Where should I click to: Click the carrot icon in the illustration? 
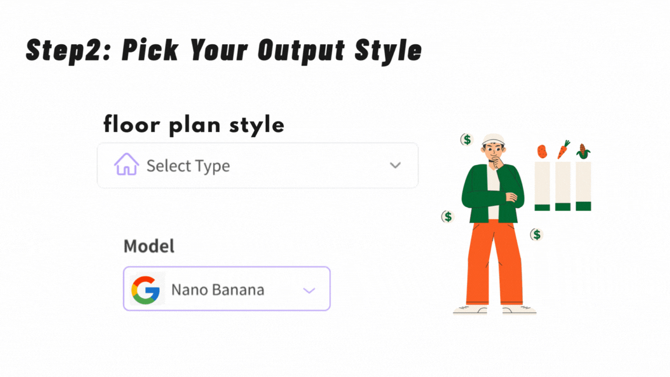coord(564,150)
